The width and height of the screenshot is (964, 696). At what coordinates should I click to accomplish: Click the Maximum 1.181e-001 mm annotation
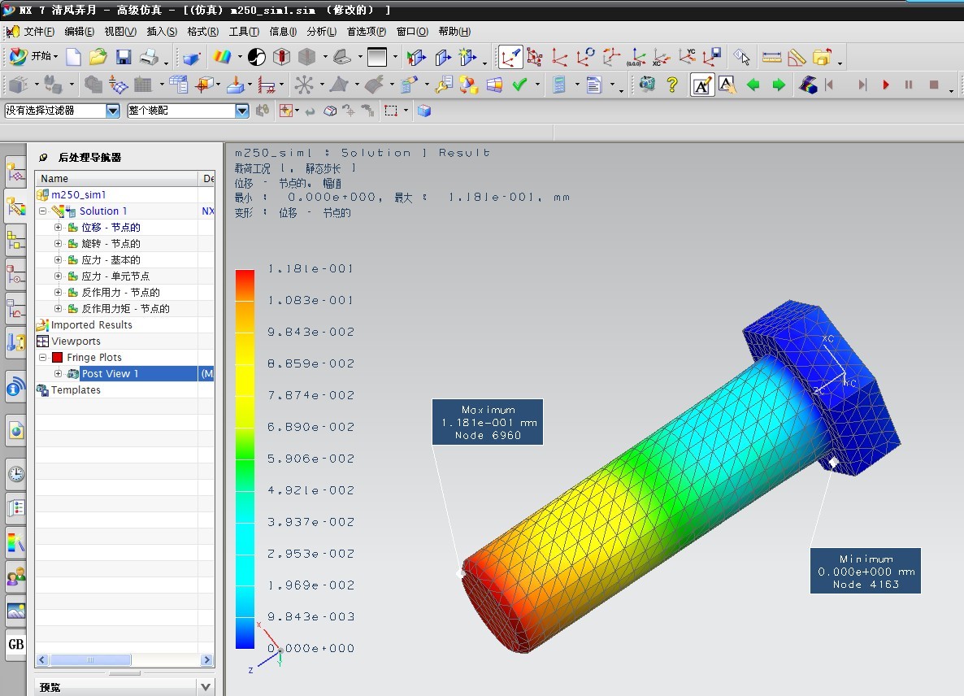click(488, 422)
